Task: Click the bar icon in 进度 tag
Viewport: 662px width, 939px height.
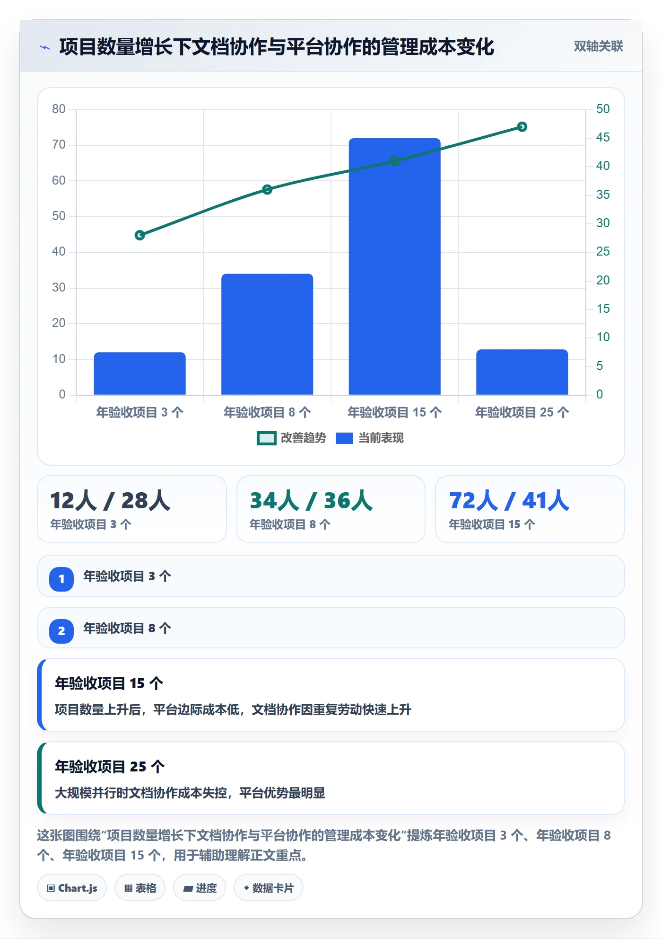Action: (x=188, y=888)
